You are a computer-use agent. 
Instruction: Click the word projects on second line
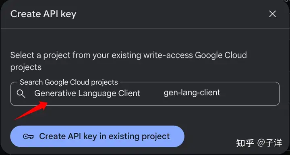26,67
